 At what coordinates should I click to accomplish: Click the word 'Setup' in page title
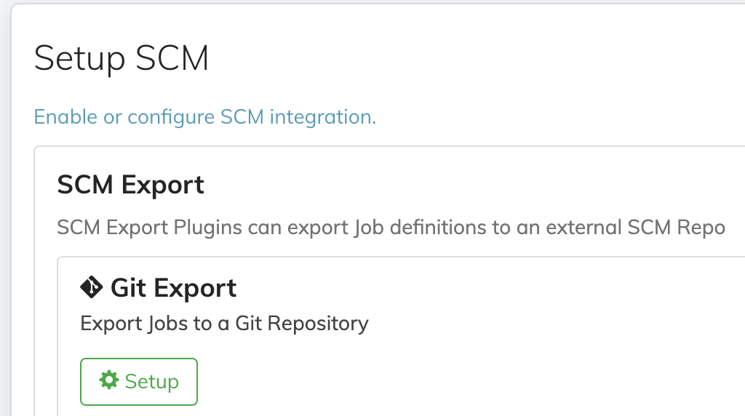[79, 59]
